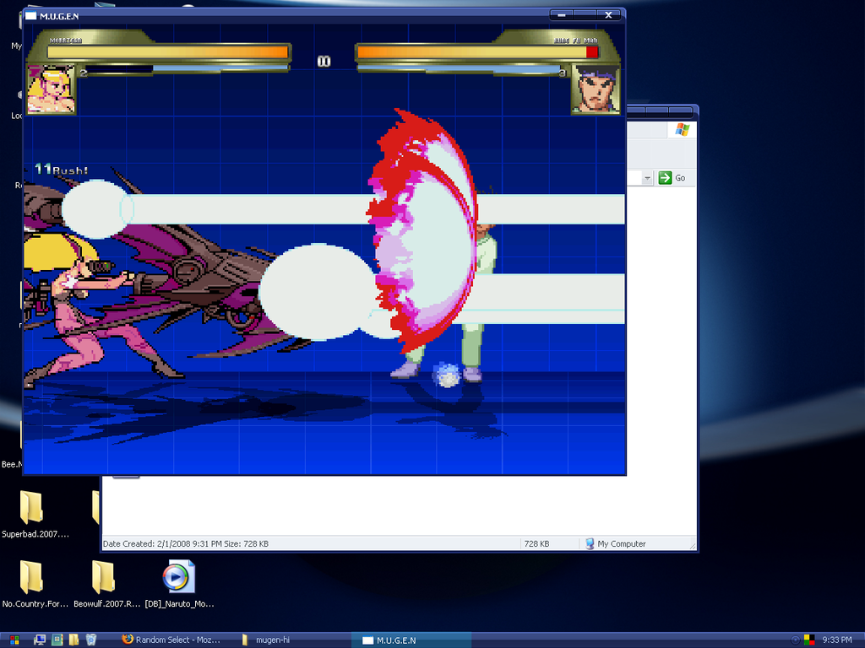The width and height of the screenshot is (865, 648).
Task: Close the M.U.G.E.N window
Action: click(x=608, y=15)
